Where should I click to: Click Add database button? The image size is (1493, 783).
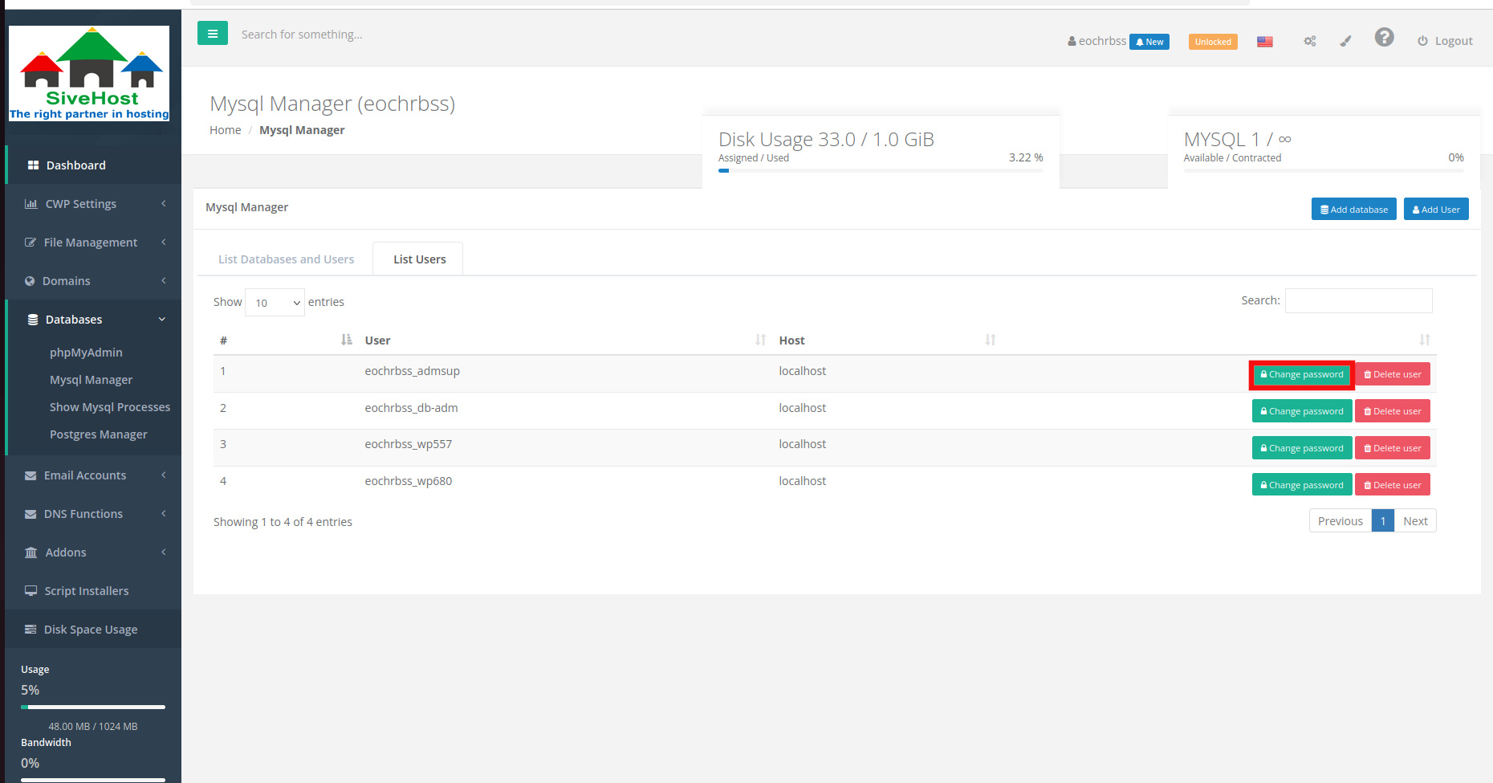point(1353,209)
